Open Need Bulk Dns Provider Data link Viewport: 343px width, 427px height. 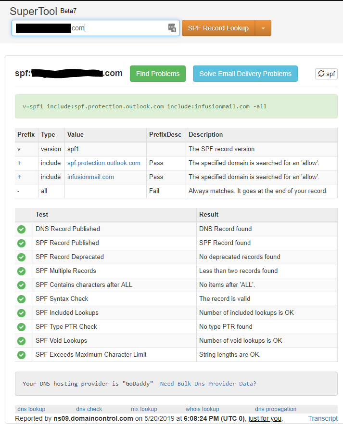tap(208, 383)
